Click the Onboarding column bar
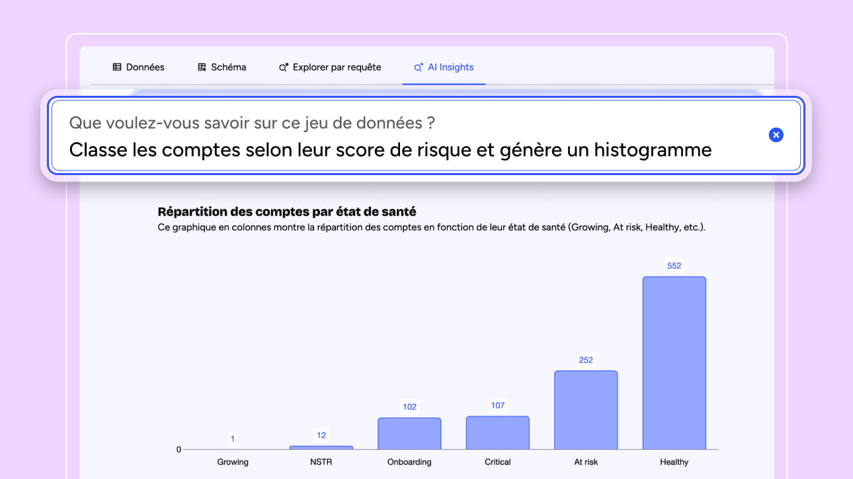 click(x=409, y=433)
